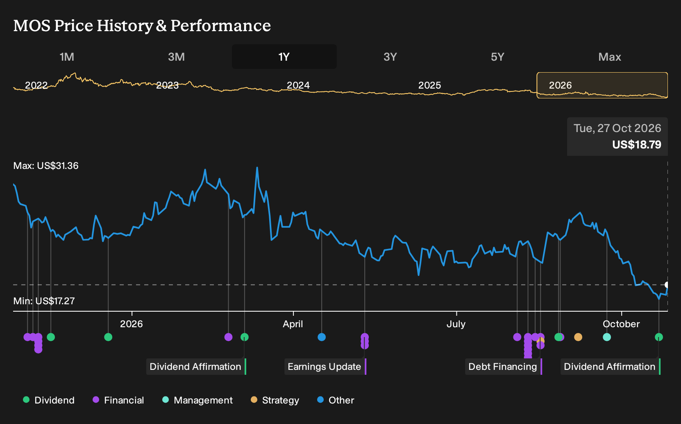Open the Earnings Update event label
The width and height of the screenshot is (681, 424).
[325, 367]
